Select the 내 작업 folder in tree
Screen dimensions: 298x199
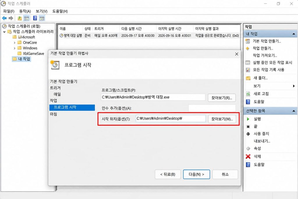22,59
